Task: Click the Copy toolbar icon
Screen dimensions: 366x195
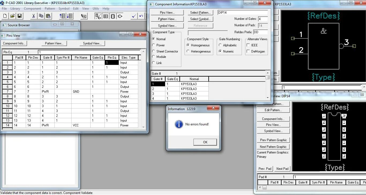Action: (x=41, y=16)
